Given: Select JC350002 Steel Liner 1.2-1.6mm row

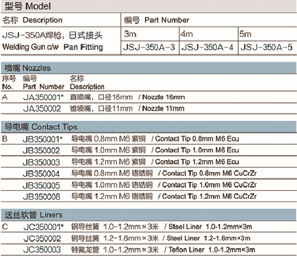Looking at the screenshot, I should [x=148, y=238].
